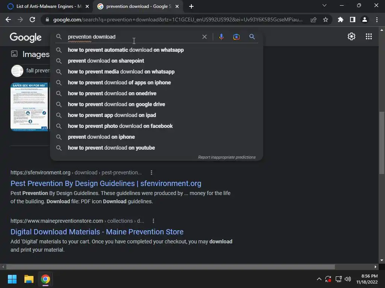This screenshot has width=385, height=288.
Task: Open search by image camera icon
Action: [x=236, y=37]
